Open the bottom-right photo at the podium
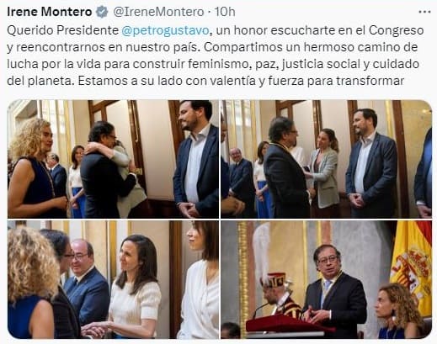 326,279
